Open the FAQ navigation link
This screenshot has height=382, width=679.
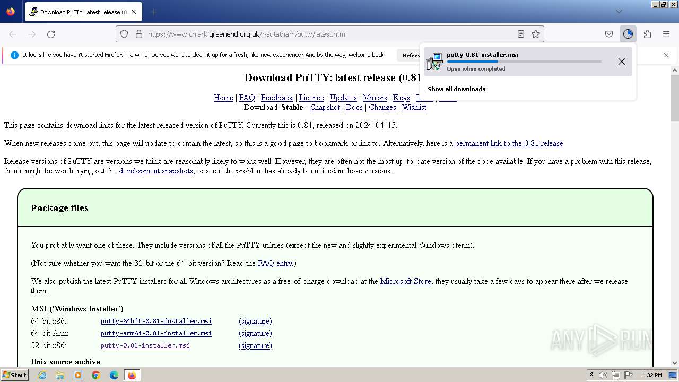coord(247,98)
